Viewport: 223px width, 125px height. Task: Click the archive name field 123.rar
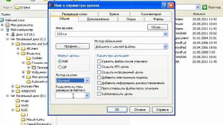(x=109, y=34)
